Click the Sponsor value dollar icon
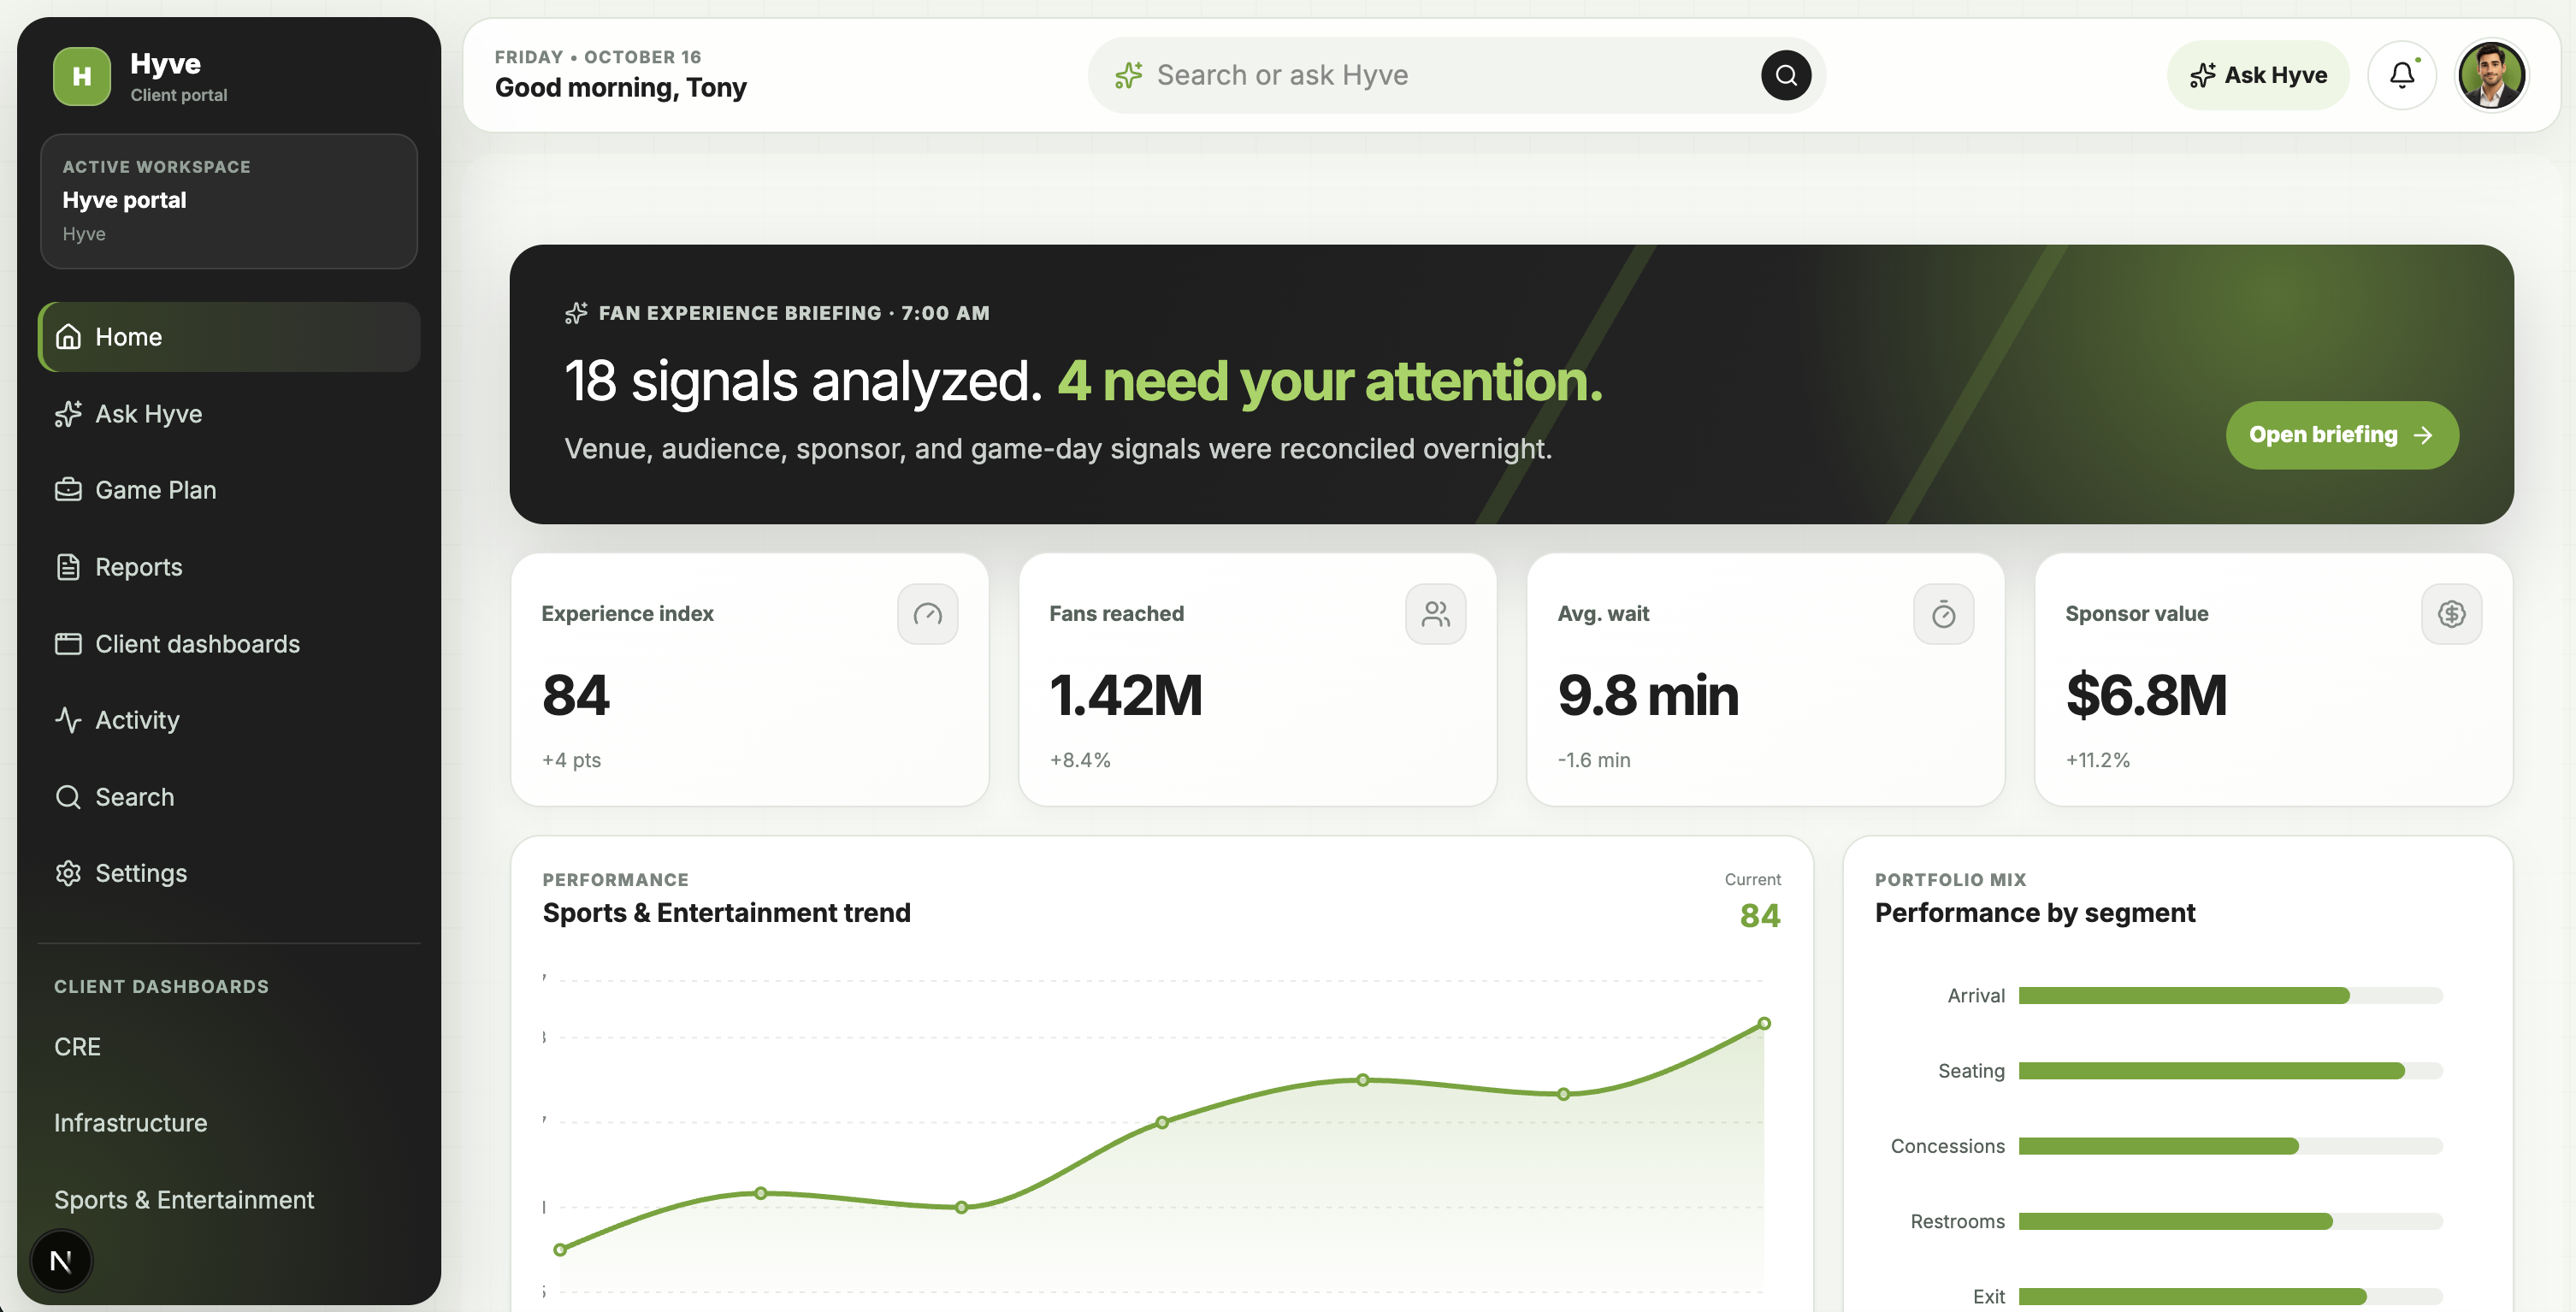The height and width of the screenshot is (1312, 2576). 2451,614
